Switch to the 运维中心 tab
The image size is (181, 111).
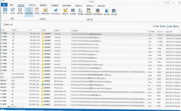click(x=79, y=6)
